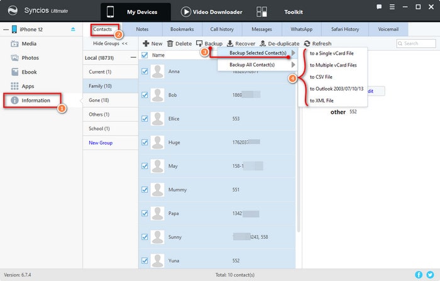Uncheck Mummy's contact checkbox

point(145,189)
